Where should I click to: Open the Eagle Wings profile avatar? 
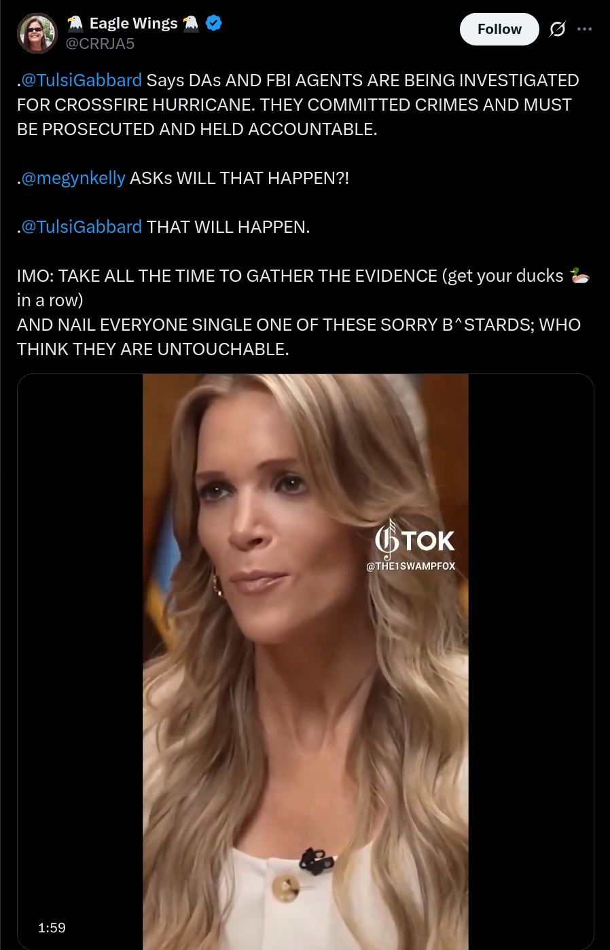click(x=37, y=33)
